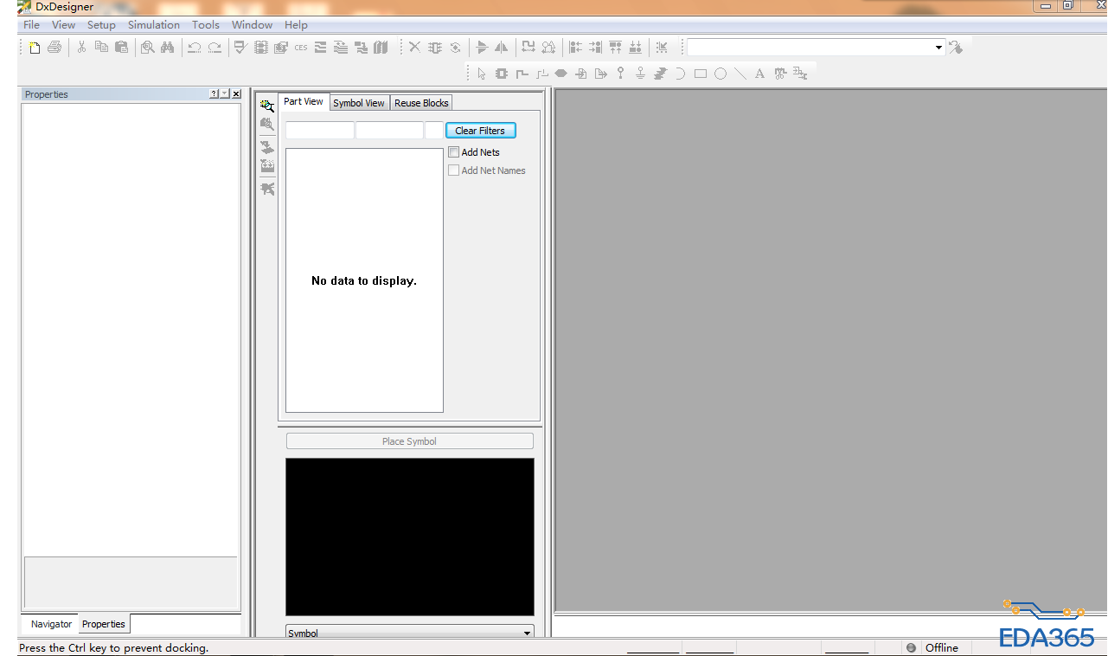The width and height of the screenshot is (1108, 656).
Task: Switch to the Navigator tab
Action: 51,624
